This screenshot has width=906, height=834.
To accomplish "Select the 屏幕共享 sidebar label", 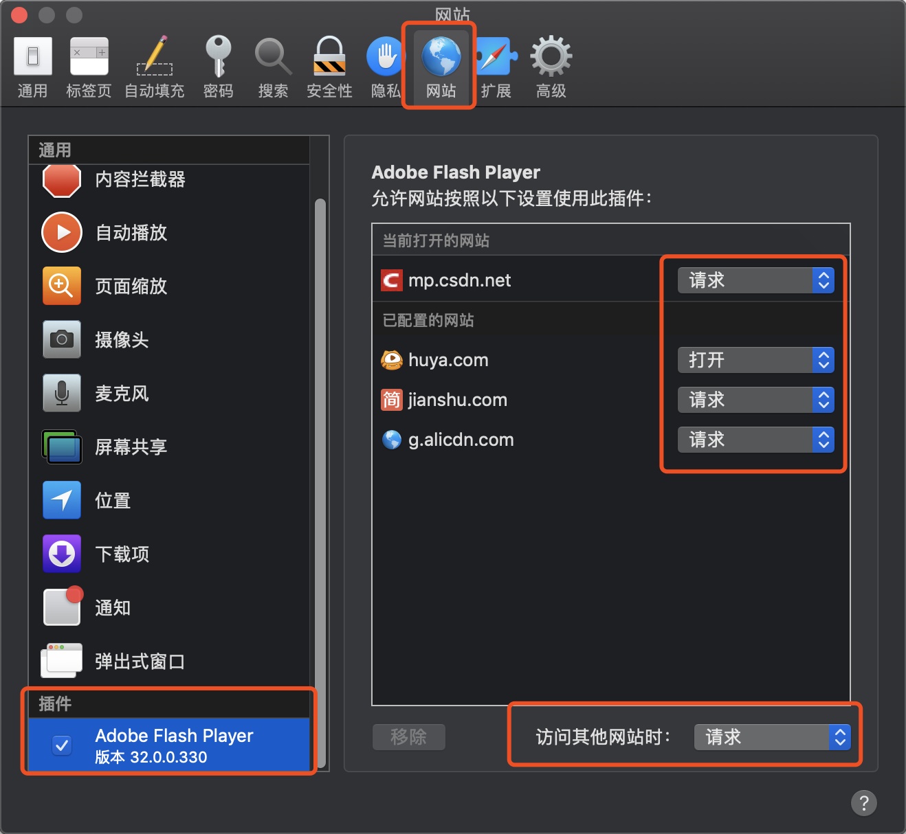I will coord(131,447).
